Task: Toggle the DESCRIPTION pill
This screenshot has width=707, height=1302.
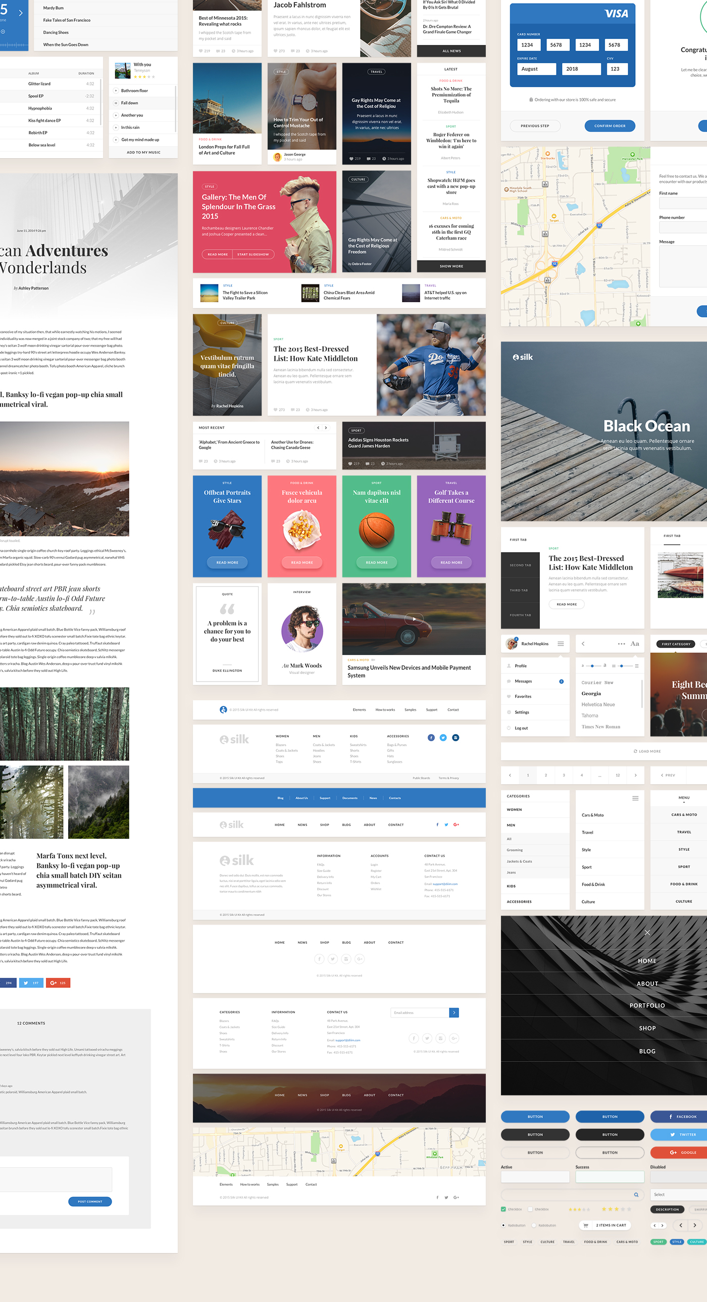Action: 667,1209
